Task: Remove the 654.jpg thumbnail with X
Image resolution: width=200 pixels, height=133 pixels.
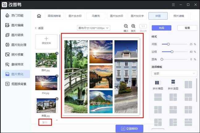Action: (57, 76)
